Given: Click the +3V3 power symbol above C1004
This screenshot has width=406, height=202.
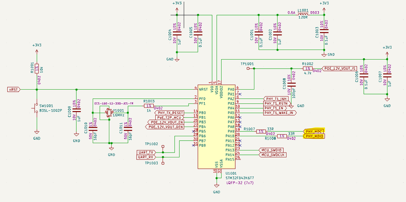Looking at the screenshot, I should [x=177, y=10].
